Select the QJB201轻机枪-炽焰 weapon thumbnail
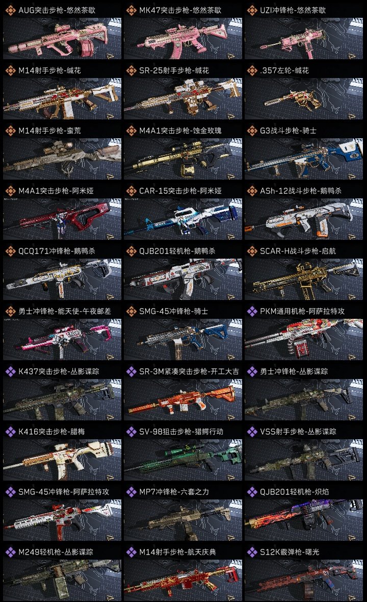 [x=304, y=520]
